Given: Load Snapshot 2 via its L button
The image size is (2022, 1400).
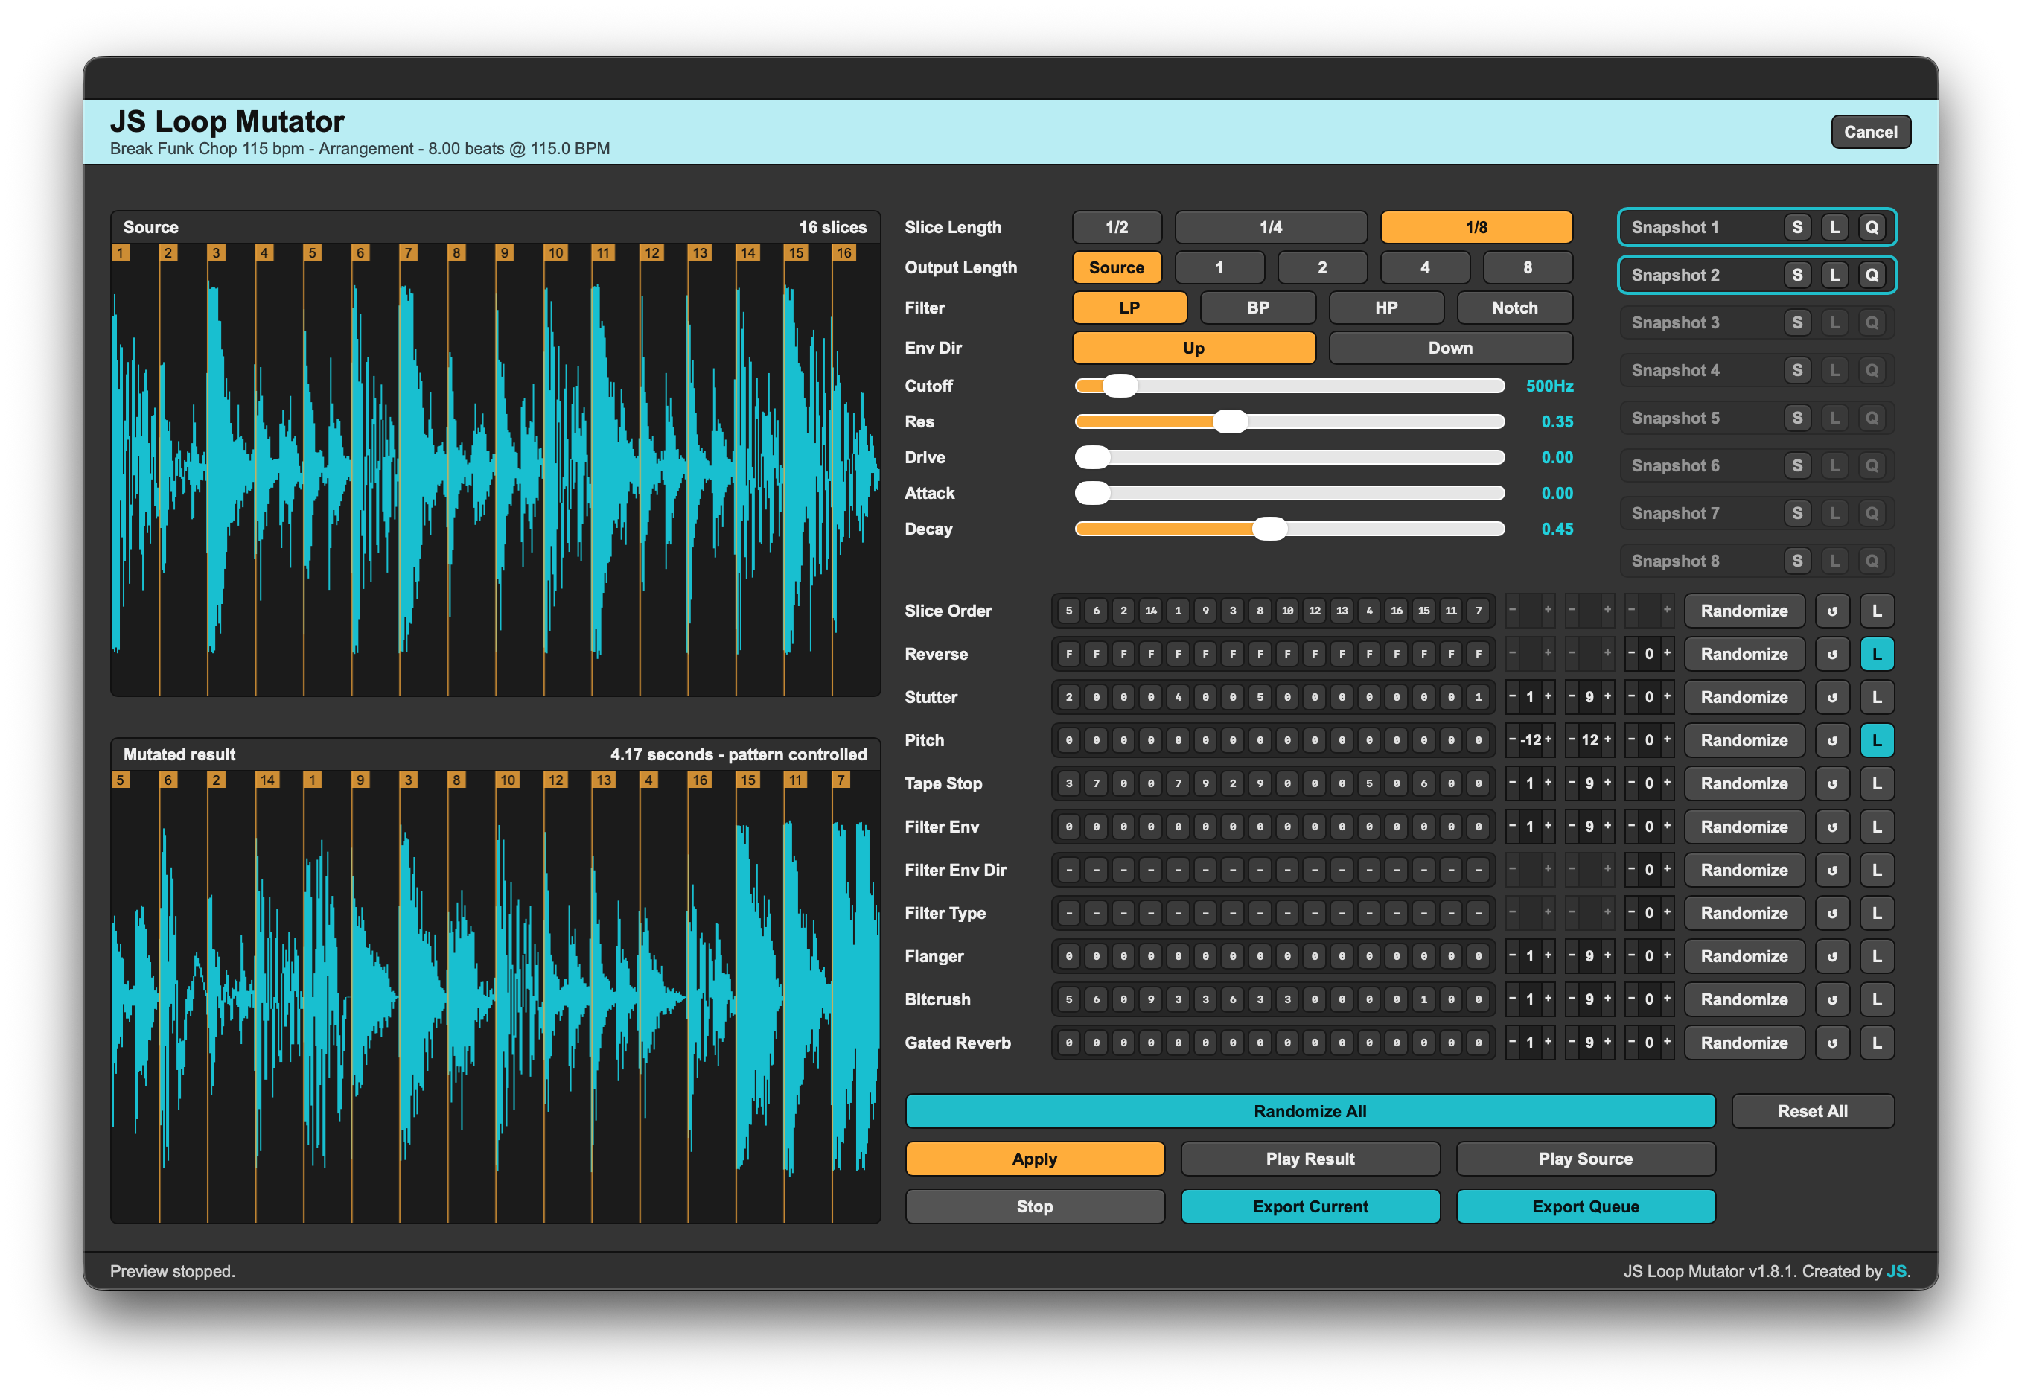Looking at the screenshot, I should (x=1834, y=275).
